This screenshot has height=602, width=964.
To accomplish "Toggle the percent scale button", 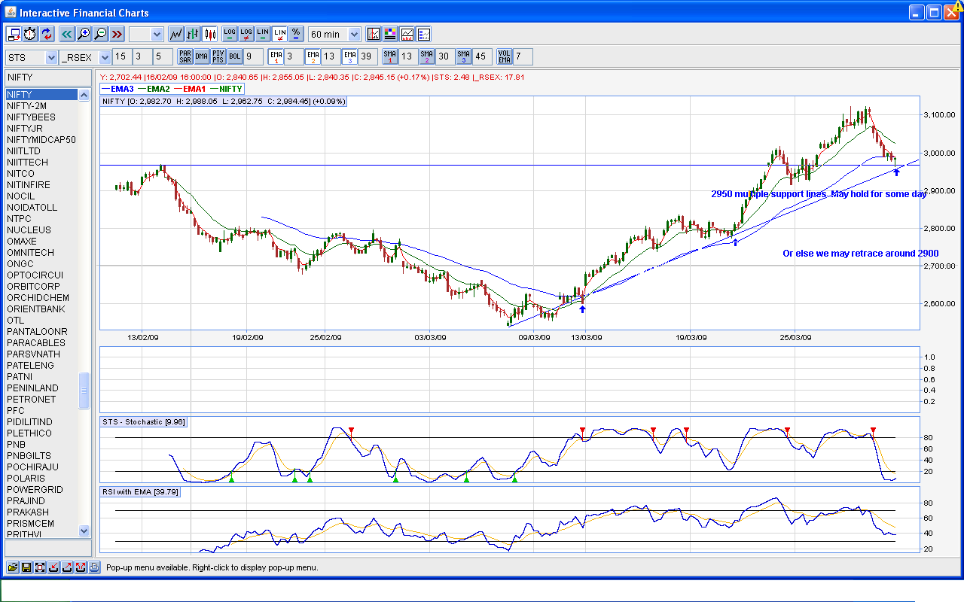I will 296,34.
